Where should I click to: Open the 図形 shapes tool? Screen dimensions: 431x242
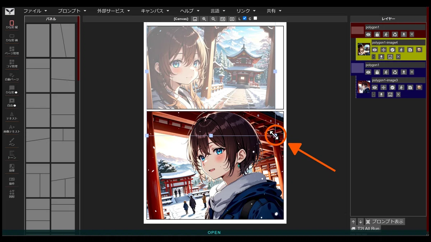coord(11,194)
